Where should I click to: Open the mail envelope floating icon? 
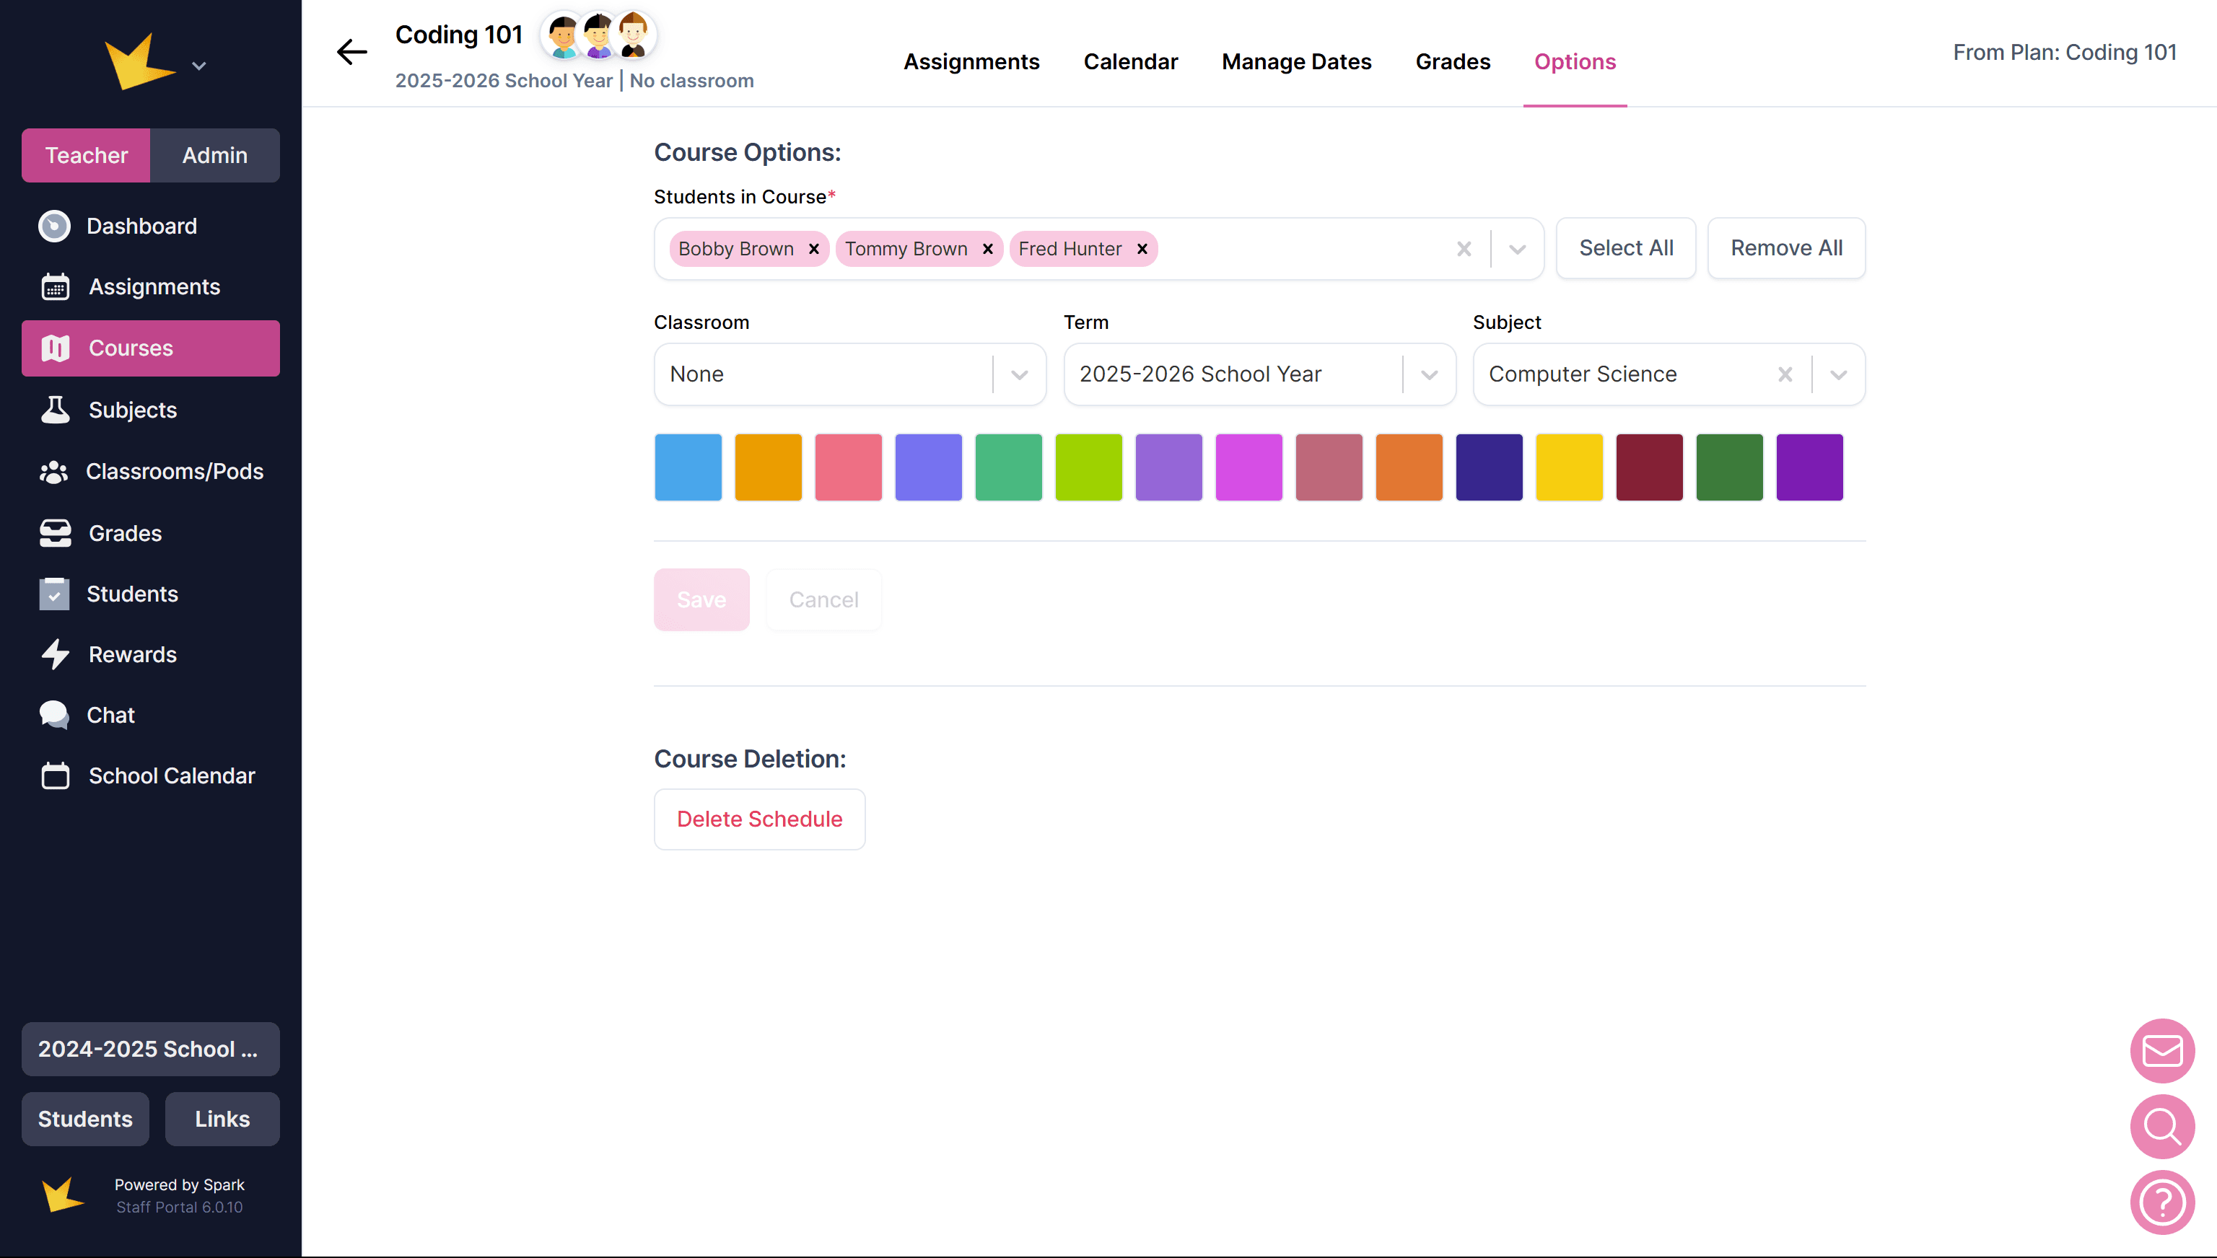[x=2161, y=1051]
